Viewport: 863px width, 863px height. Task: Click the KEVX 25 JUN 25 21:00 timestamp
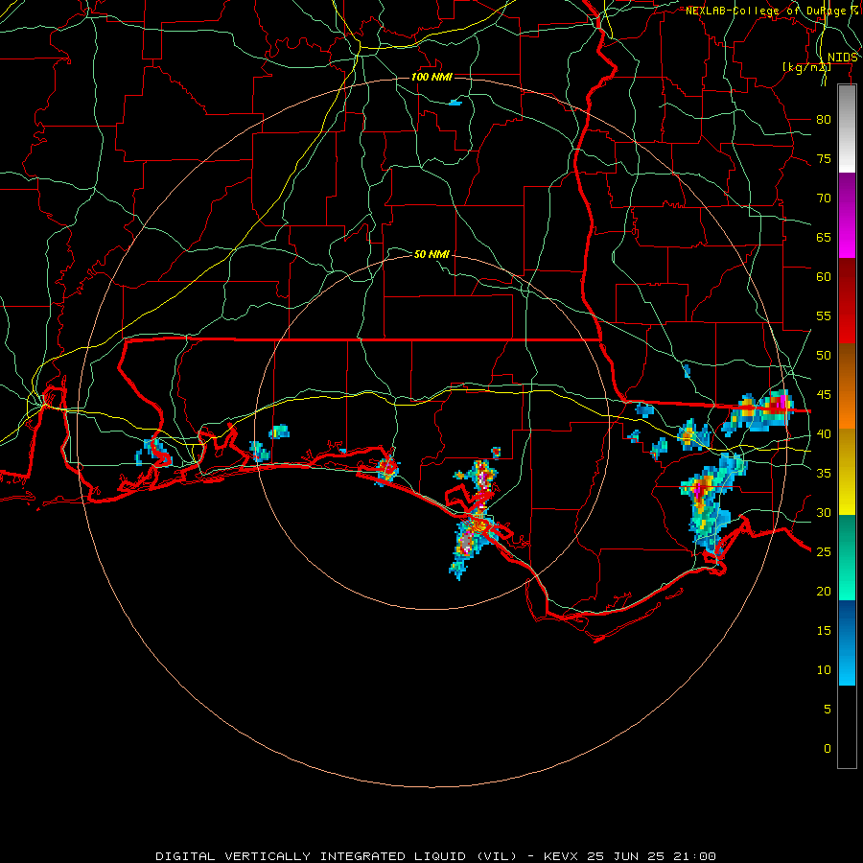630,856
